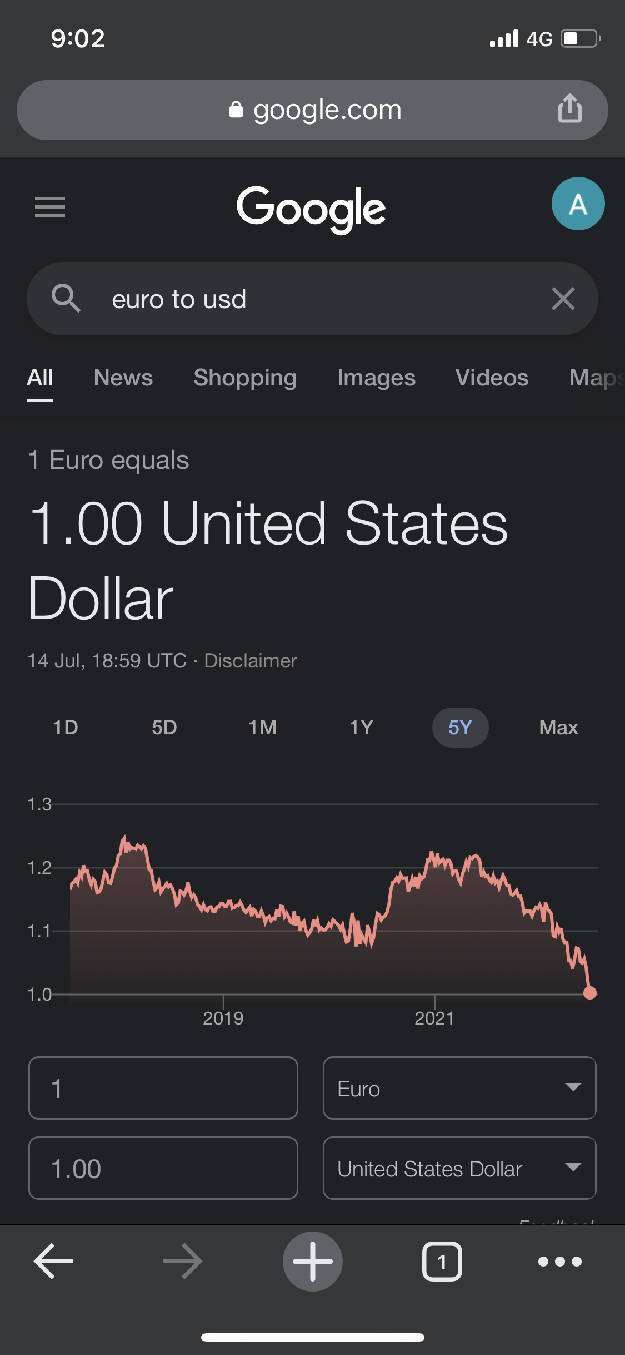Tap the Google logo
The image size is (625, 1355).
tap(311, 208)
